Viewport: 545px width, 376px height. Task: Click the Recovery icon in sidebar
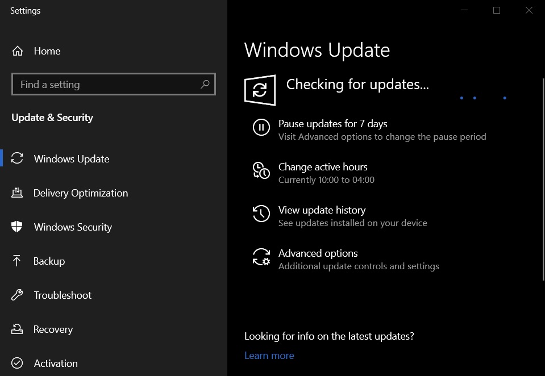click(x=17, y=329)
